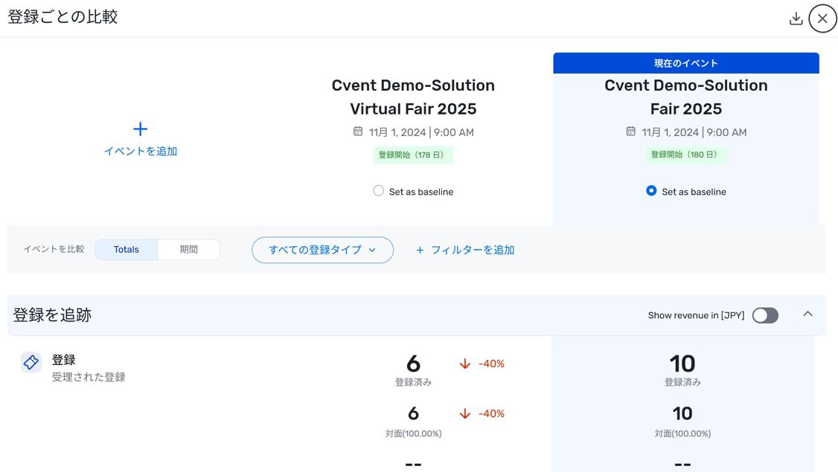Click the 登録を追跡 section heading
838x472 pixels.
click(52, 315)
